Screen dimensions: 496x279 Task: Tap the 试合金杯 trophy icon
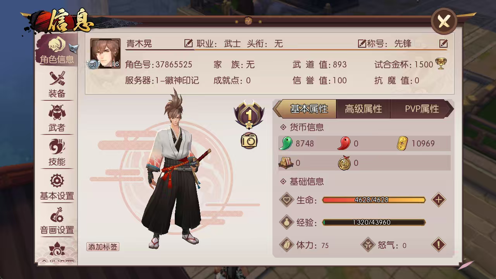click(x=441, y=64)
